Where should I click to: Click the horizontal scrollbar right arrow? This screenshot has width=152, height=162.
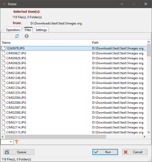coord(144,137)
